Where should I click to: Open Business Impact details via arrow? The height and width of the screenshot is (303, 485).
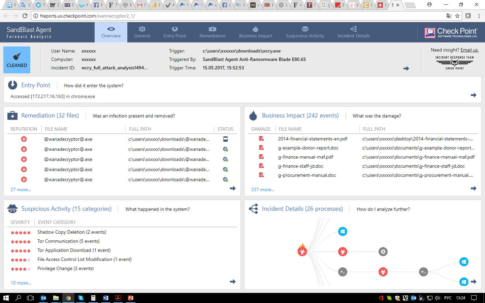[x=474, y=188]
